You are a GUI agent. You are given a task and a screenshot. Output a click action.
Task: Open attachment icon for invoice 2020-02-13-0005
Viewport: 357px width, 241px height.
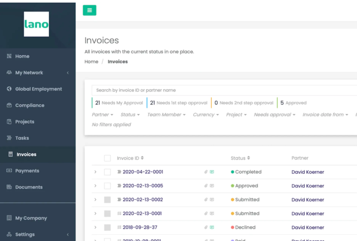pos(206,186)
